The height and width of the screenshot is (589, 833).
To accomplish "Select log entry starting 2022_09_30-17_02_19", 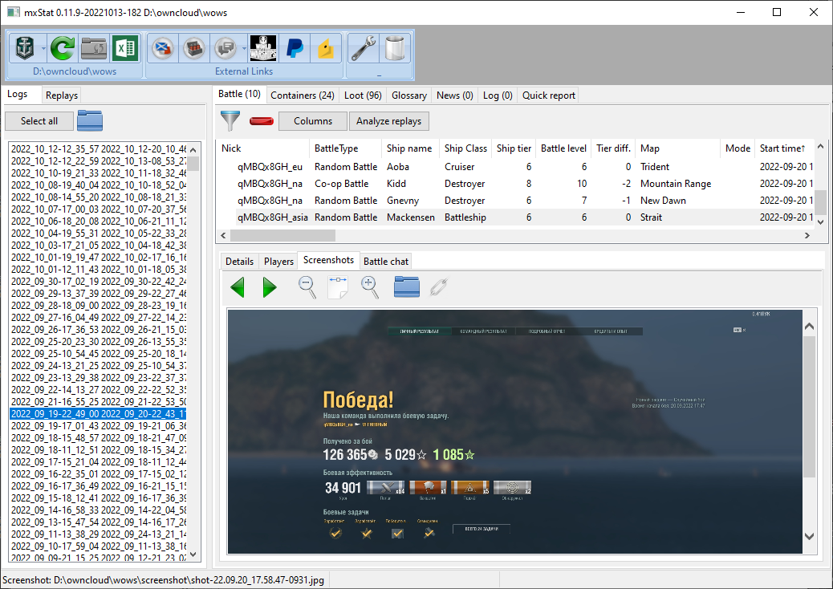I will point(99,282).
